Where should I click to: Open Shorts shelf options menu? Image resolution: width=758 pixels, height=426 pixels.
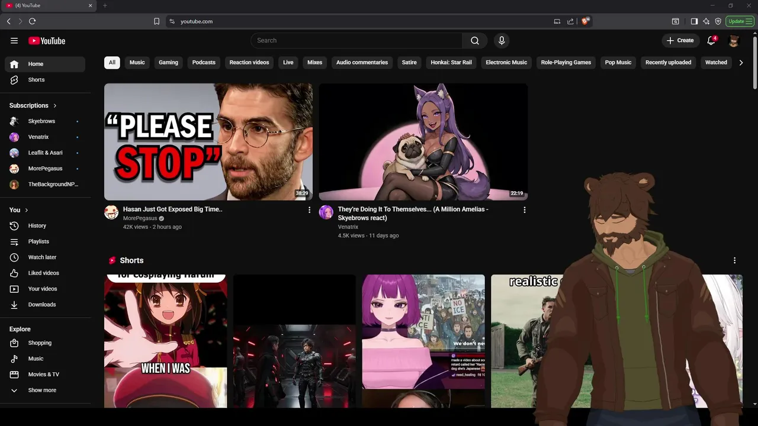click(x=734, y=260)
